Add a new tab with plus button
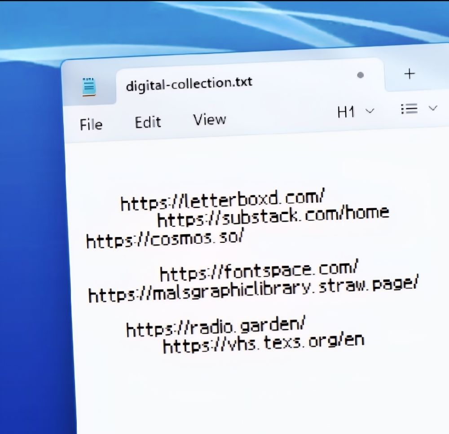The image size is (449, 434). pos(409,74)
